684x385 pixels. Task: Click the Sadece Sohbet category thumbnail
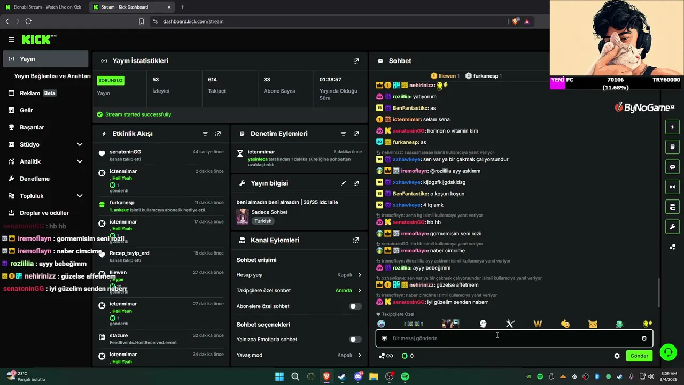(243, 217)
